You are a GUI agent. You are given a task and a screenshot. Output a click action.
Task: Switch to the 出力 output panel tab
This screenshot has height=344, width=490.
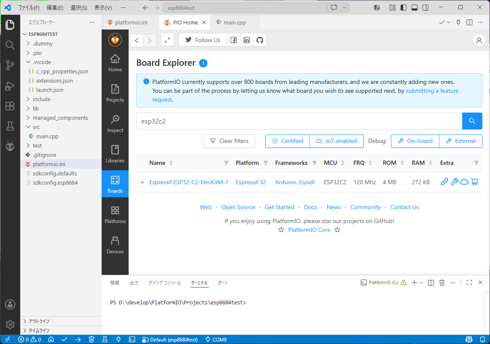(x=134, y=283)
